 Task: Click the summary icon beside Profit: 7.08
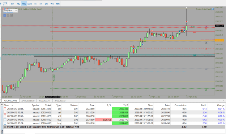[5, 127]
